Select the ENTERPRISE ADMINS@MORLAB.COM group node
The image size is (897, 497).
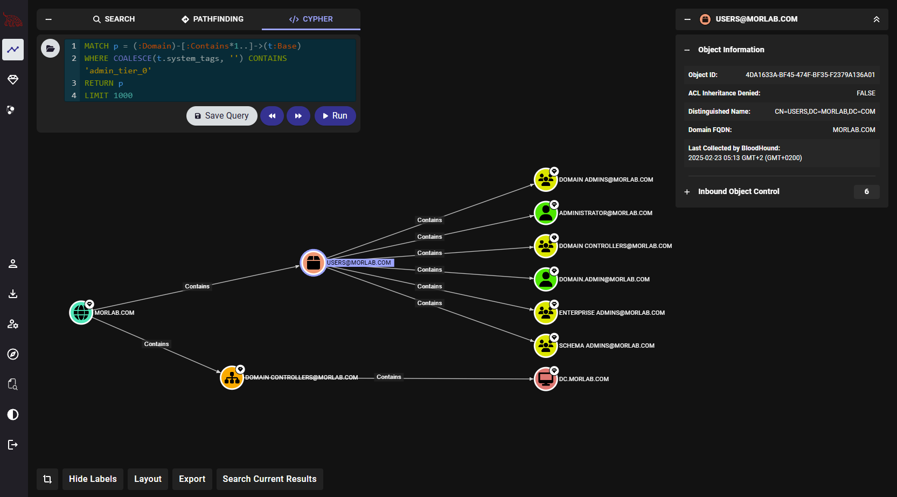[x=546, y=313]
